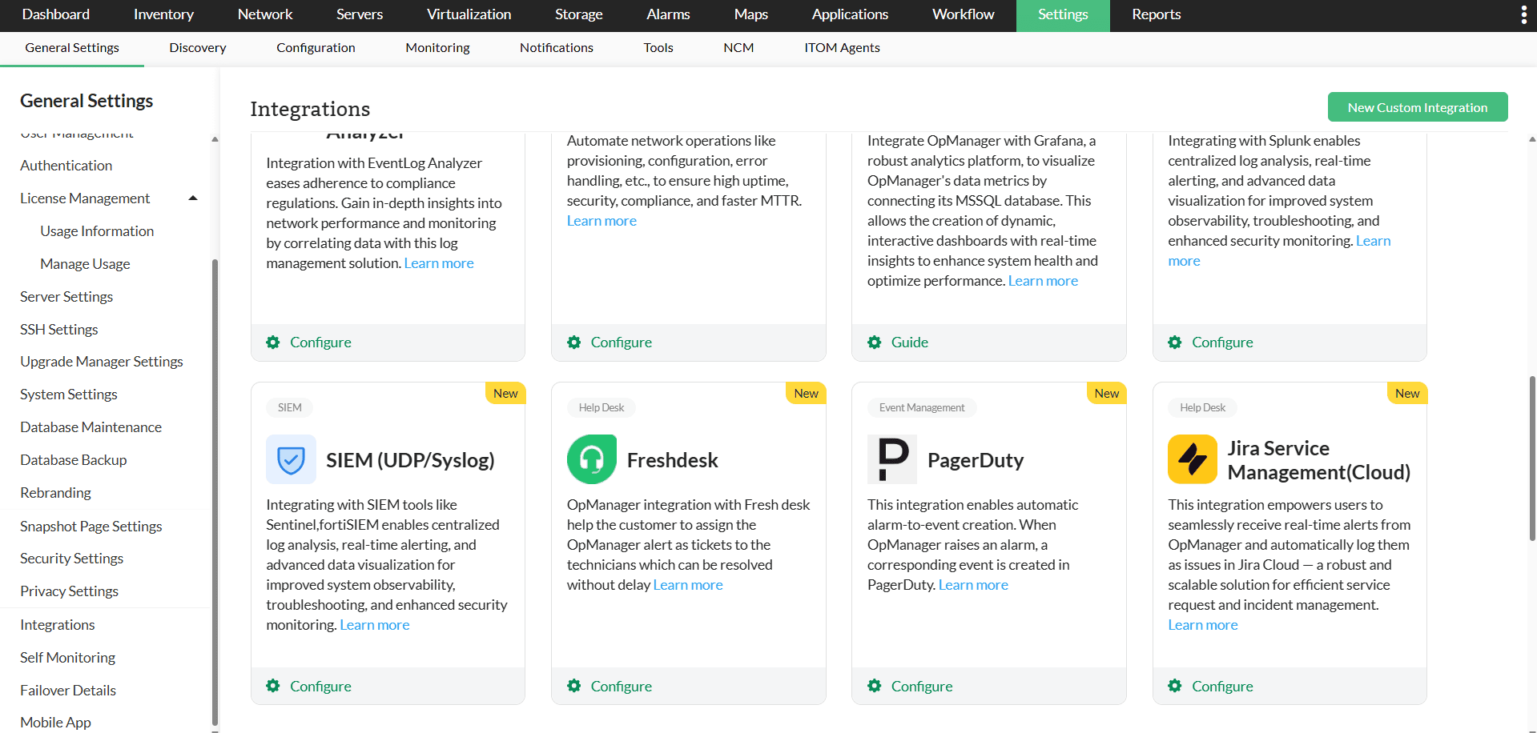Click the SIEM (UDP/Syslog) shield icon
The image size is (1537, 733).
291,459
